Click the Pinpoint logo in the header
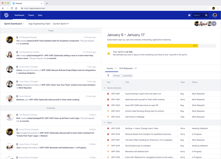Image resolution: width=221 pixels, height=159 pixels. click(6, 15)
